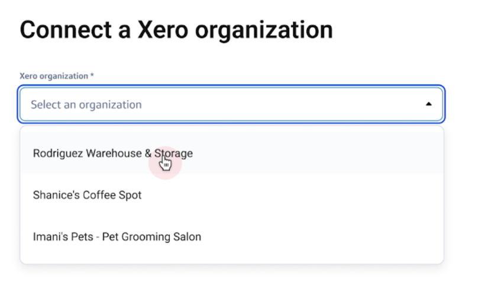478x289 pixels.
Task: Click the "Select an organization" combo box
Action: click(231, 104)
